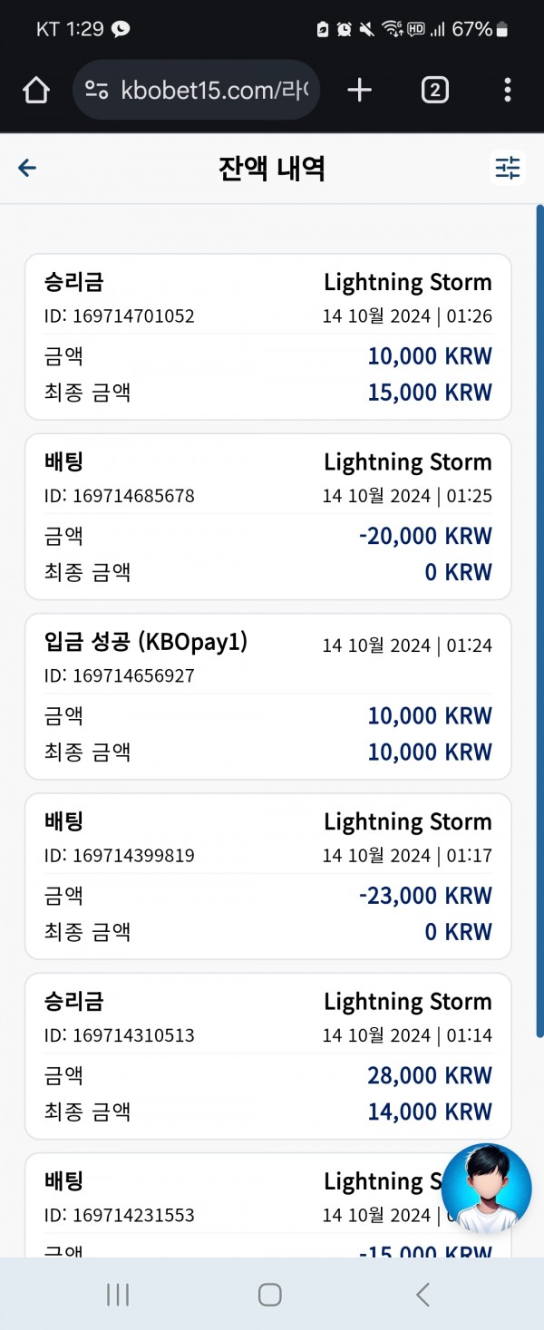544x1330 pixels.
Task: Open the 승리금 entry ID 169714701052
Action: pyautogui.click(x=268, y=337)
